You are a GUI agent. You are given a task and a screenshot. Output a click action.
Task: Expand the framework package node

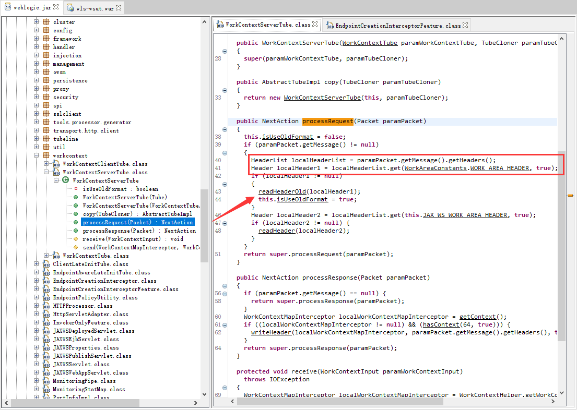click(36, 38)
